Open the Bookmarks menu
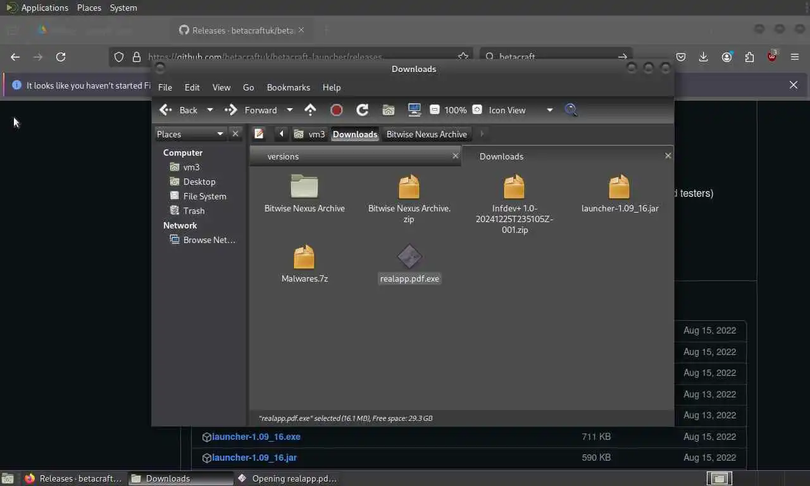 [289, 87]
